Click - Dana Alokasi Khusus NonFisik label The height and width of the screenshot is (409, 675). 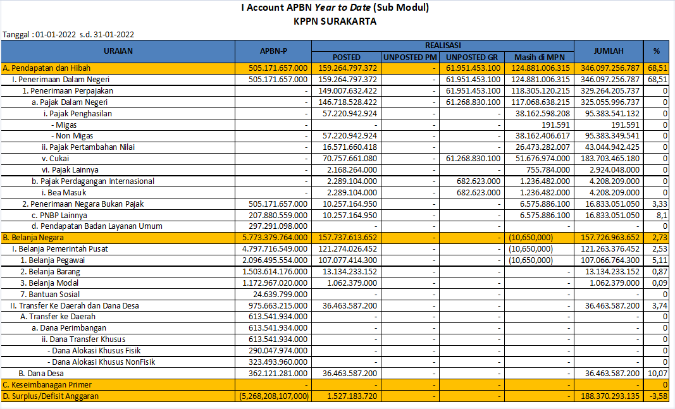101,362
